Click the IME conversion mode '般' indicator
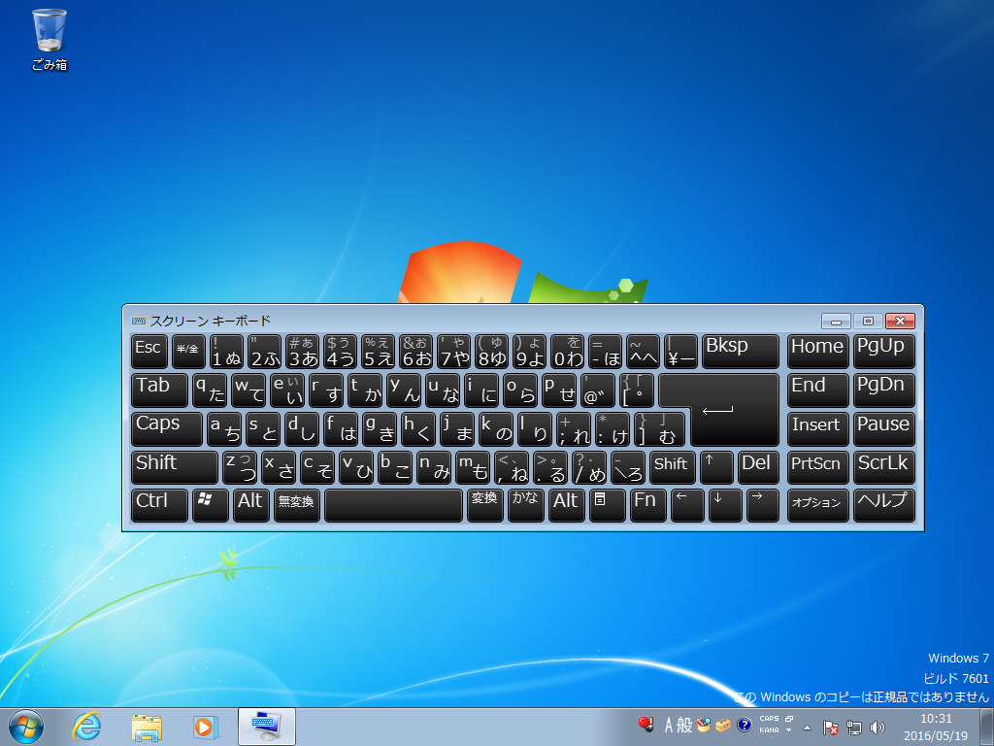Screen dimensions: 994x746 click(684, 725)
